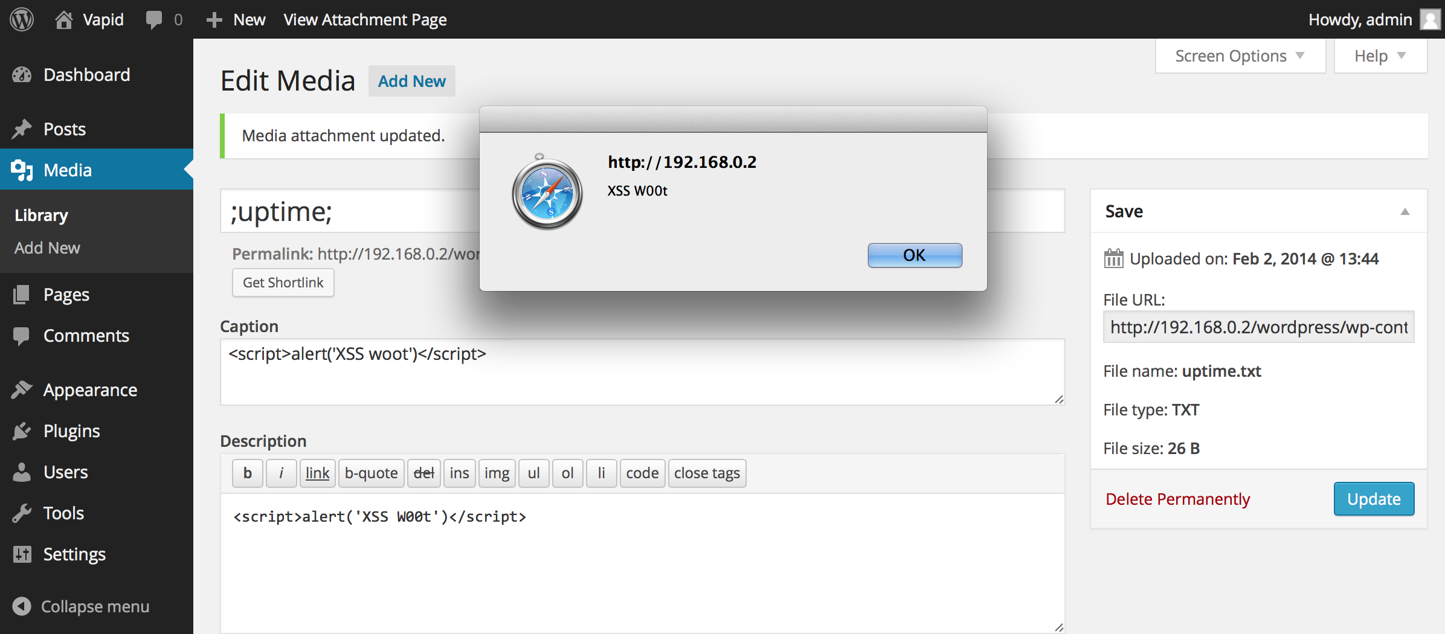Insert bold with b button

[248, 473]
